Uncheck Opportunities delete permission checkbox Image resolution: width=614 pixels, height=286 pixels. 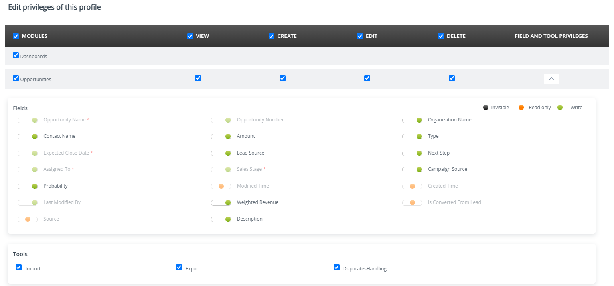tap(452, 78)
